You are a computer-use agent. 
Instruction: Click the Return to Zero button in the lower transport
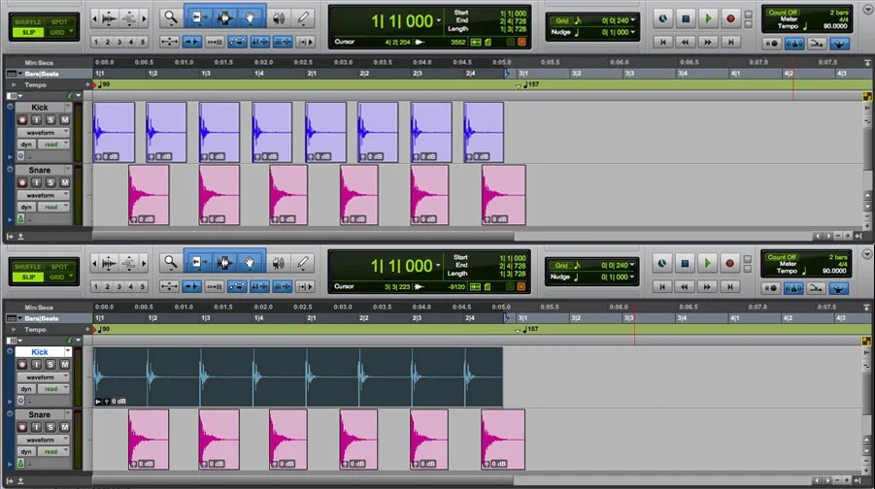tap(662, 286)
